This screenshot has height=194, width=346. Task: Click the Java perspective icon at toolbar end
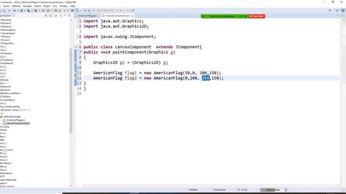pyautogui.click(x=343, y=11)
